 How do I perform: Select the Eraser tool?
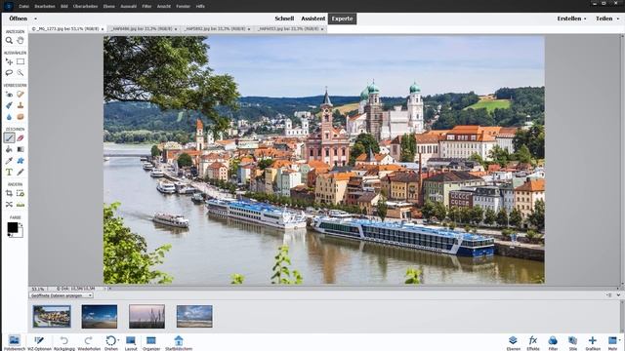(21, 138)
